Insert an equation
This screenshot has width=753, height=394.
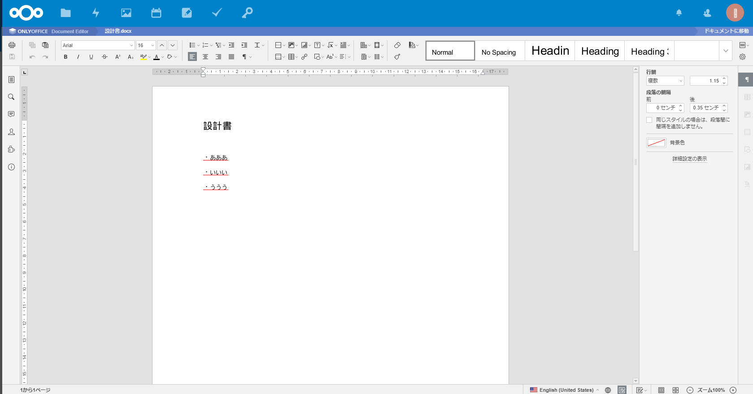(332, 45)
